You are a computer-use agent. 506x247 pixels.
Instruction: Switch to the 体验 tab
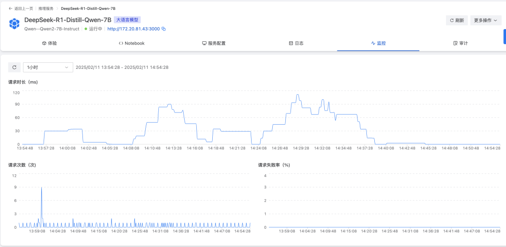[x=49, y=43]
